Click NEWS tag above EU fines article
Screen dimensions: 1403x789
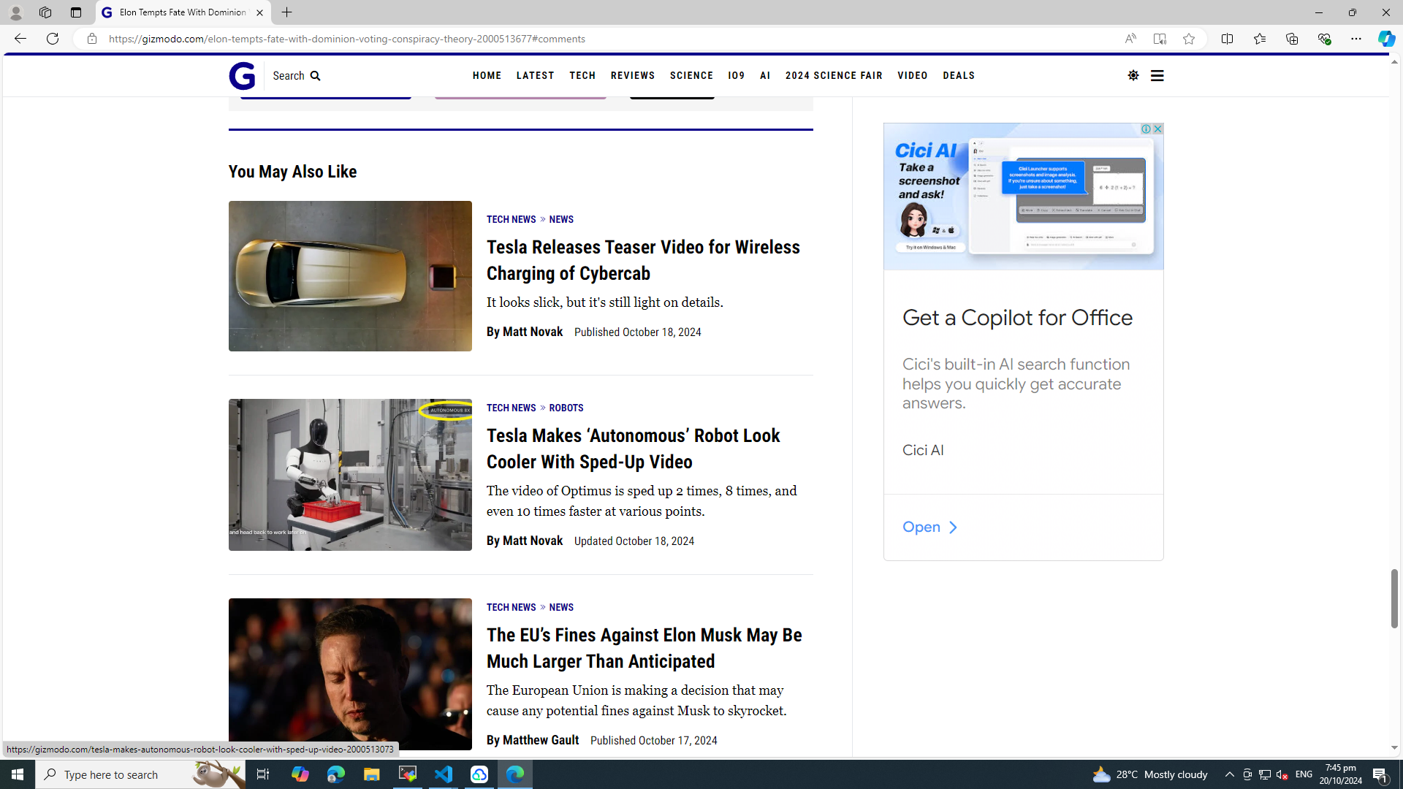pyautogui.click(x=561, y=607)
